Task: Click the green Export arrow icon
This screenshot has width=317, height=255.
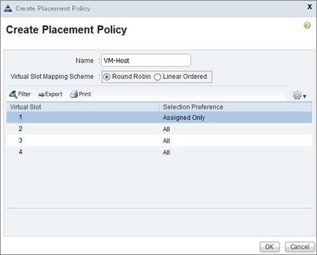Action: tap(42, 95)
